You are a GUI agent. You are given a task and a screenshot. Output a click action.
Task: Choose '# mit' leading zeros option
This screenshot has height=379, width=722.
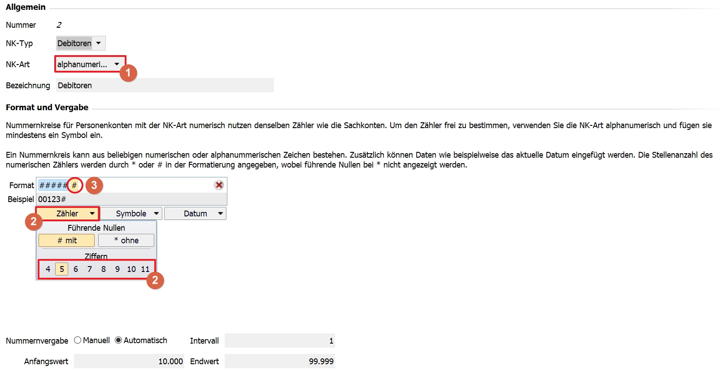(x=66, y=241)
